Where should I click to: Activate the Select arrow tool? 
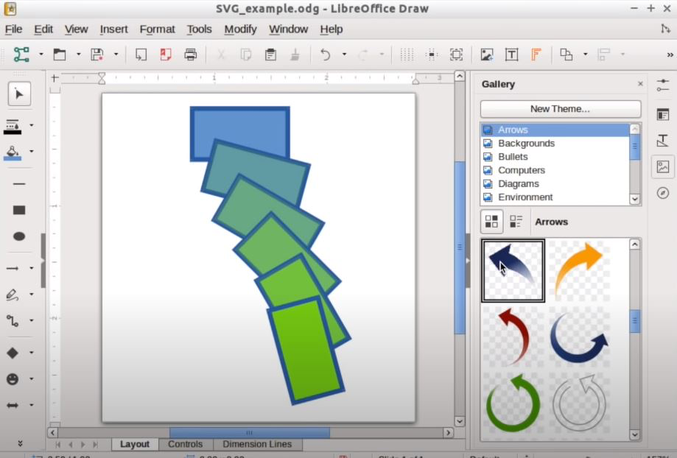tap(20, 94)
